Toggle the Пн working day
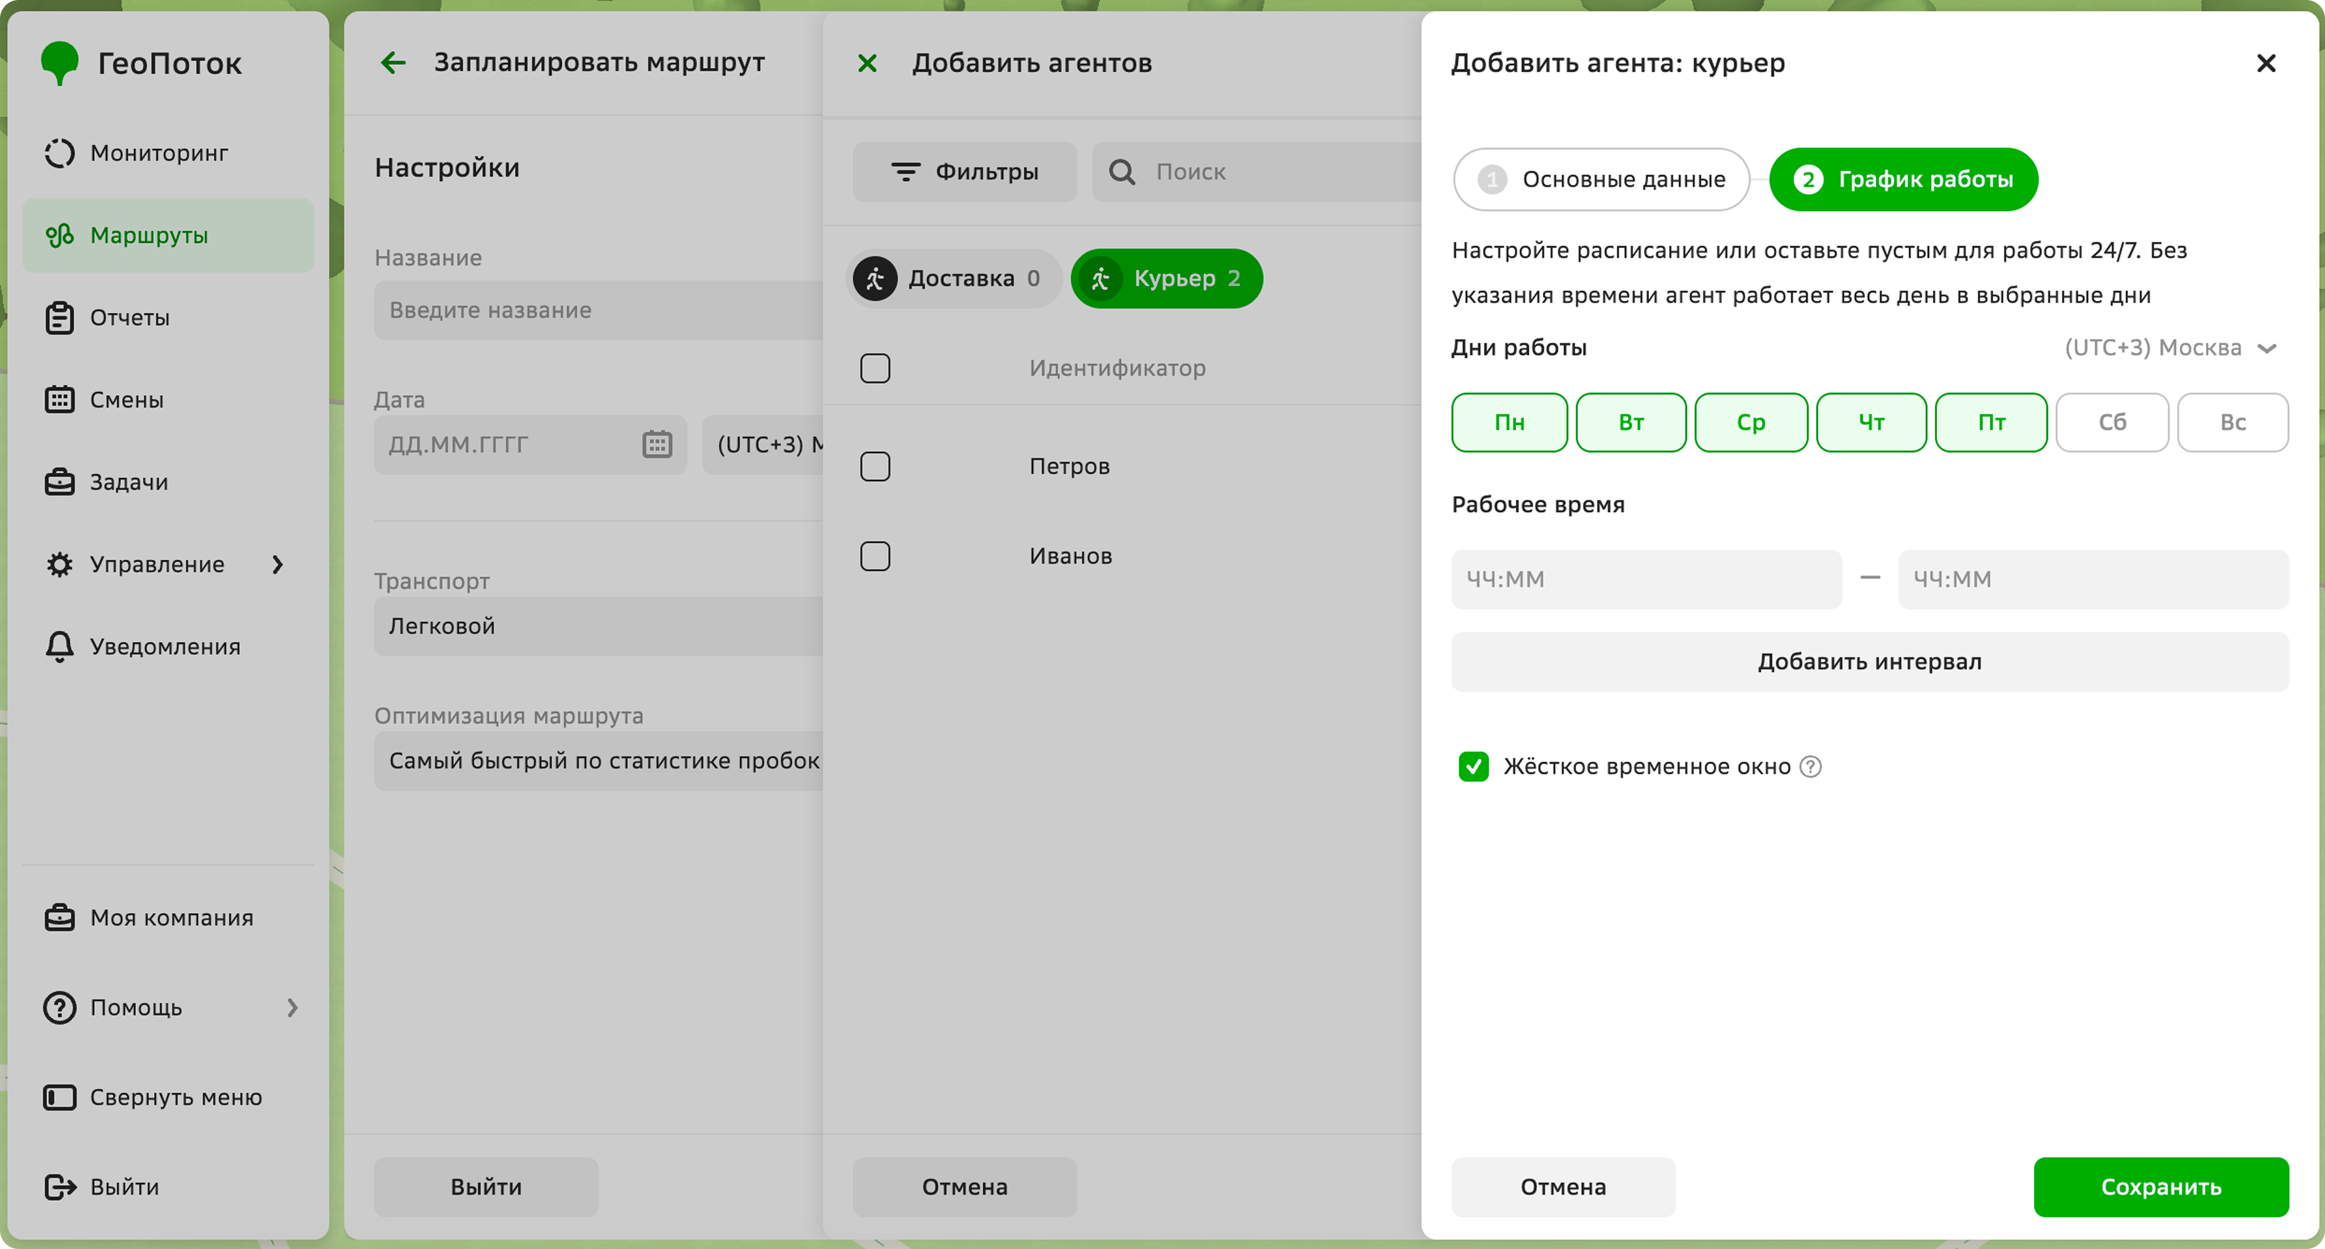2325x1249 pixels. point(1509,423)
